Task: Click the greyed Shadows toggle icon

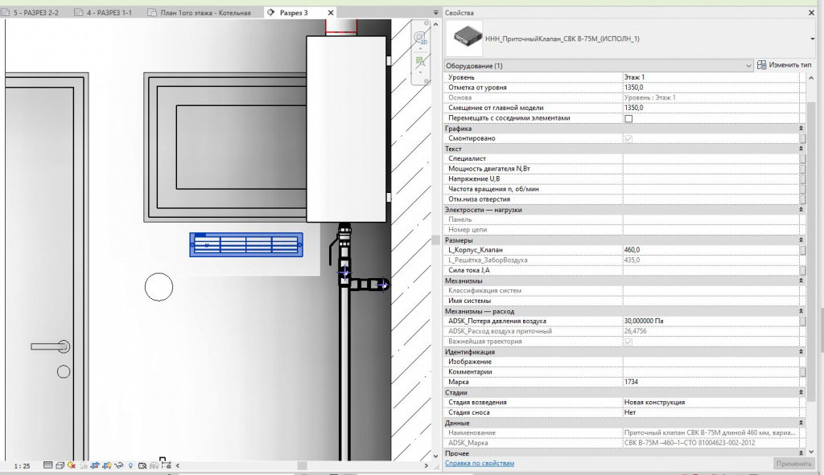Action: tap(84, 465)
